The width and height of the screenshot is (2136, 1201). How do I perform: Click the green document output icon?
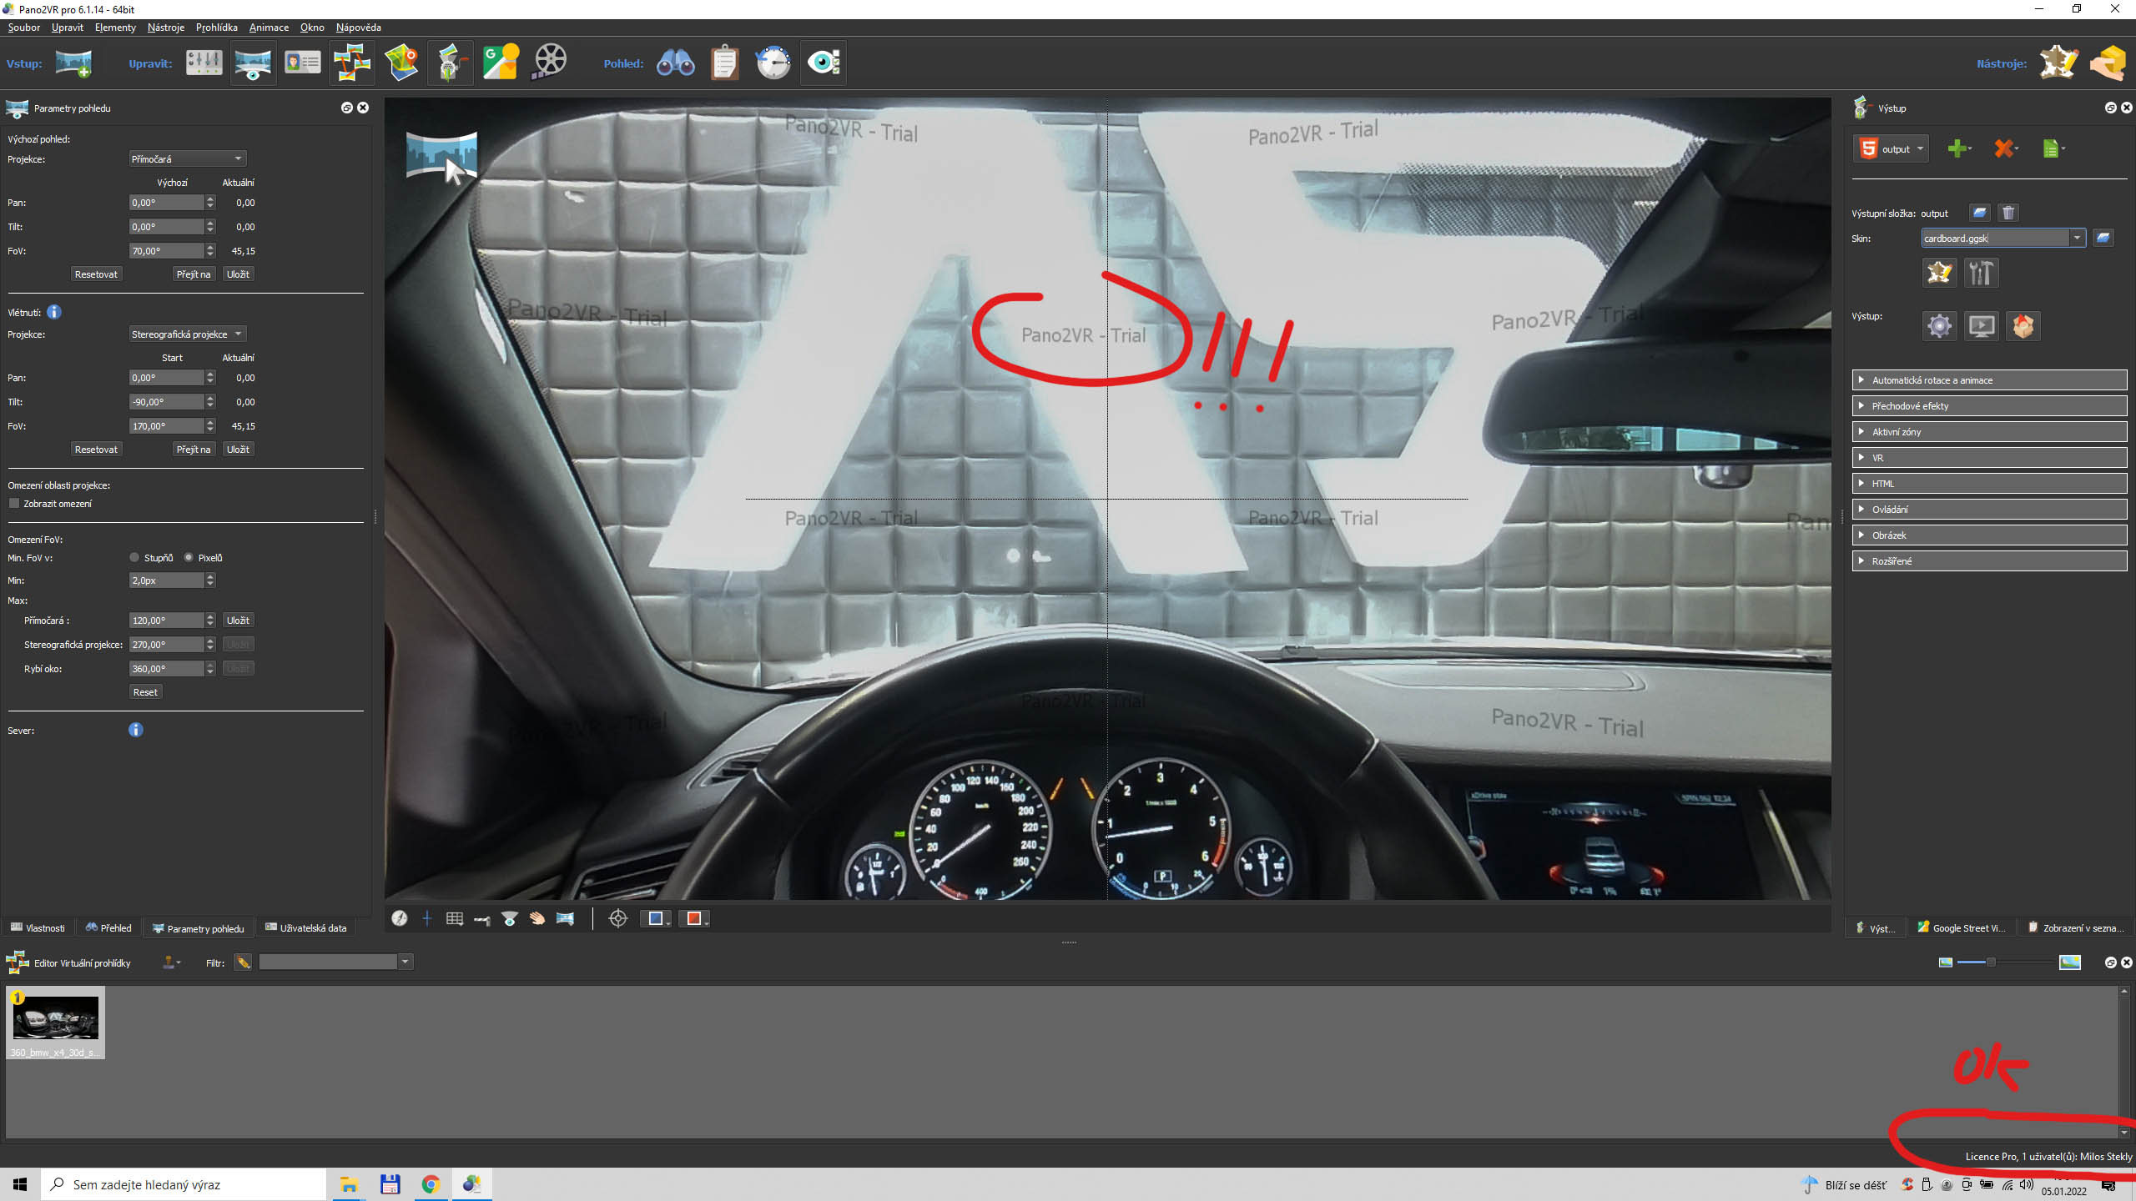click(2053, 149)
